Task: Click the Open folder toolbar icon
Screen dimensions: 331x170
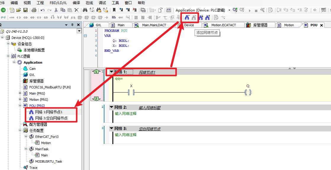Action: coord(19,10)
